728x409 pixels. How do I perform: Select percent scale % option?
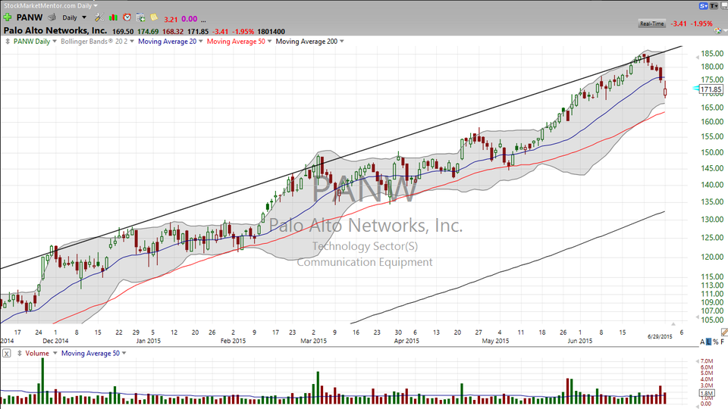[x=715, y=342]
